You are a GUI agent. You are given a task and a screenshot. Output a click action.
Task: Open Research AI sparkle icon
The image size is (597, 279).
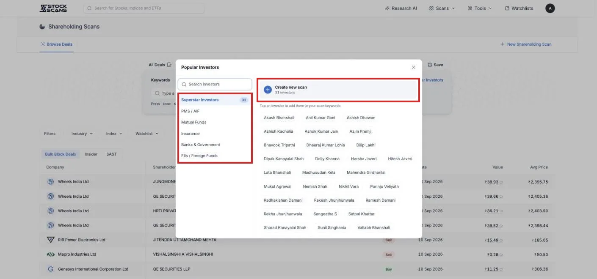[387, 8]
